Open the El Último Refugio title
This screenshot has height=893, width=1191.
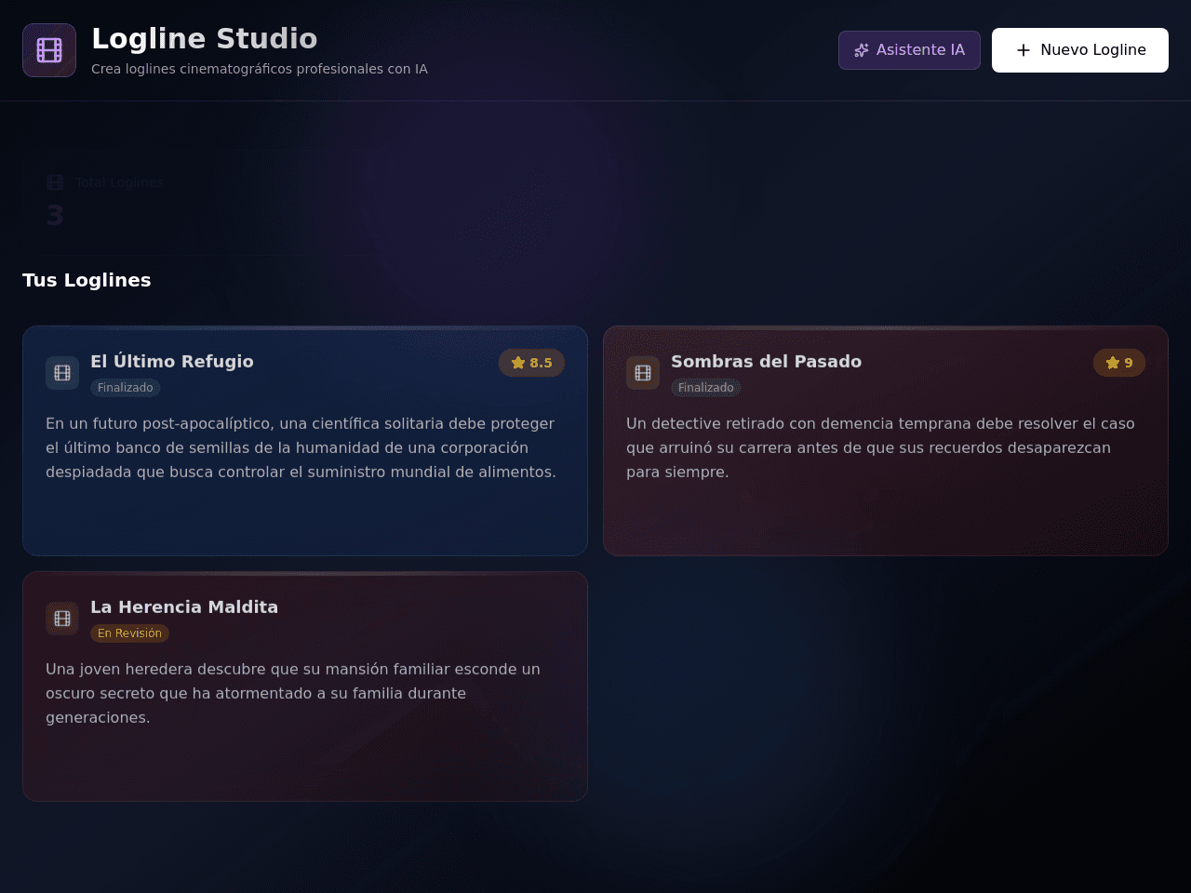click(x=172, y=362)
